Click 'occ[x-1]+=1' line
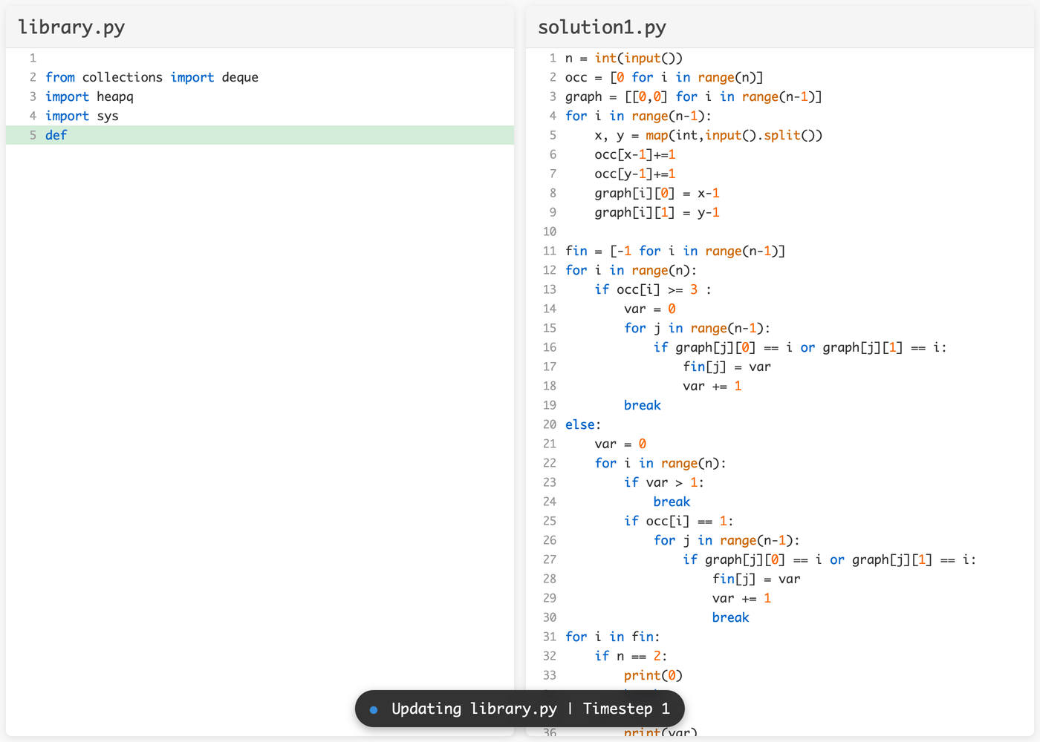Viewport: 1040px width, 742px height. [x=635, y=154]
